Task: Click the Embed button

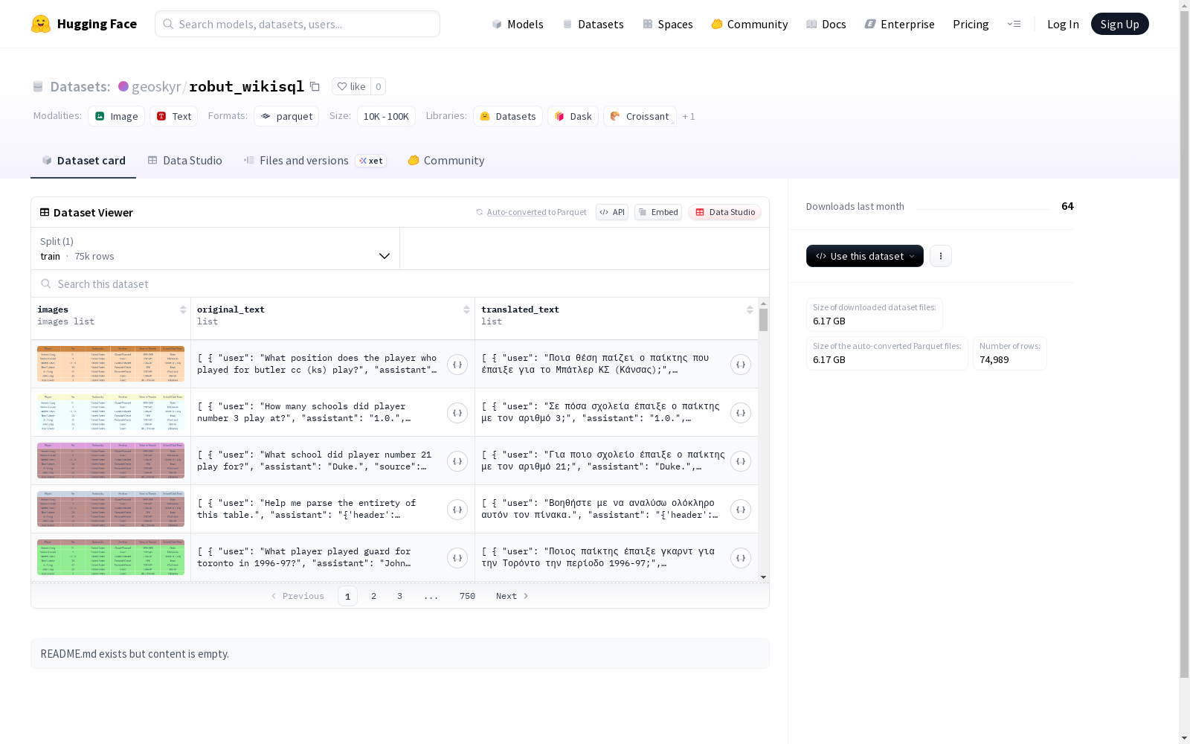Action: (x=658, y=212)
